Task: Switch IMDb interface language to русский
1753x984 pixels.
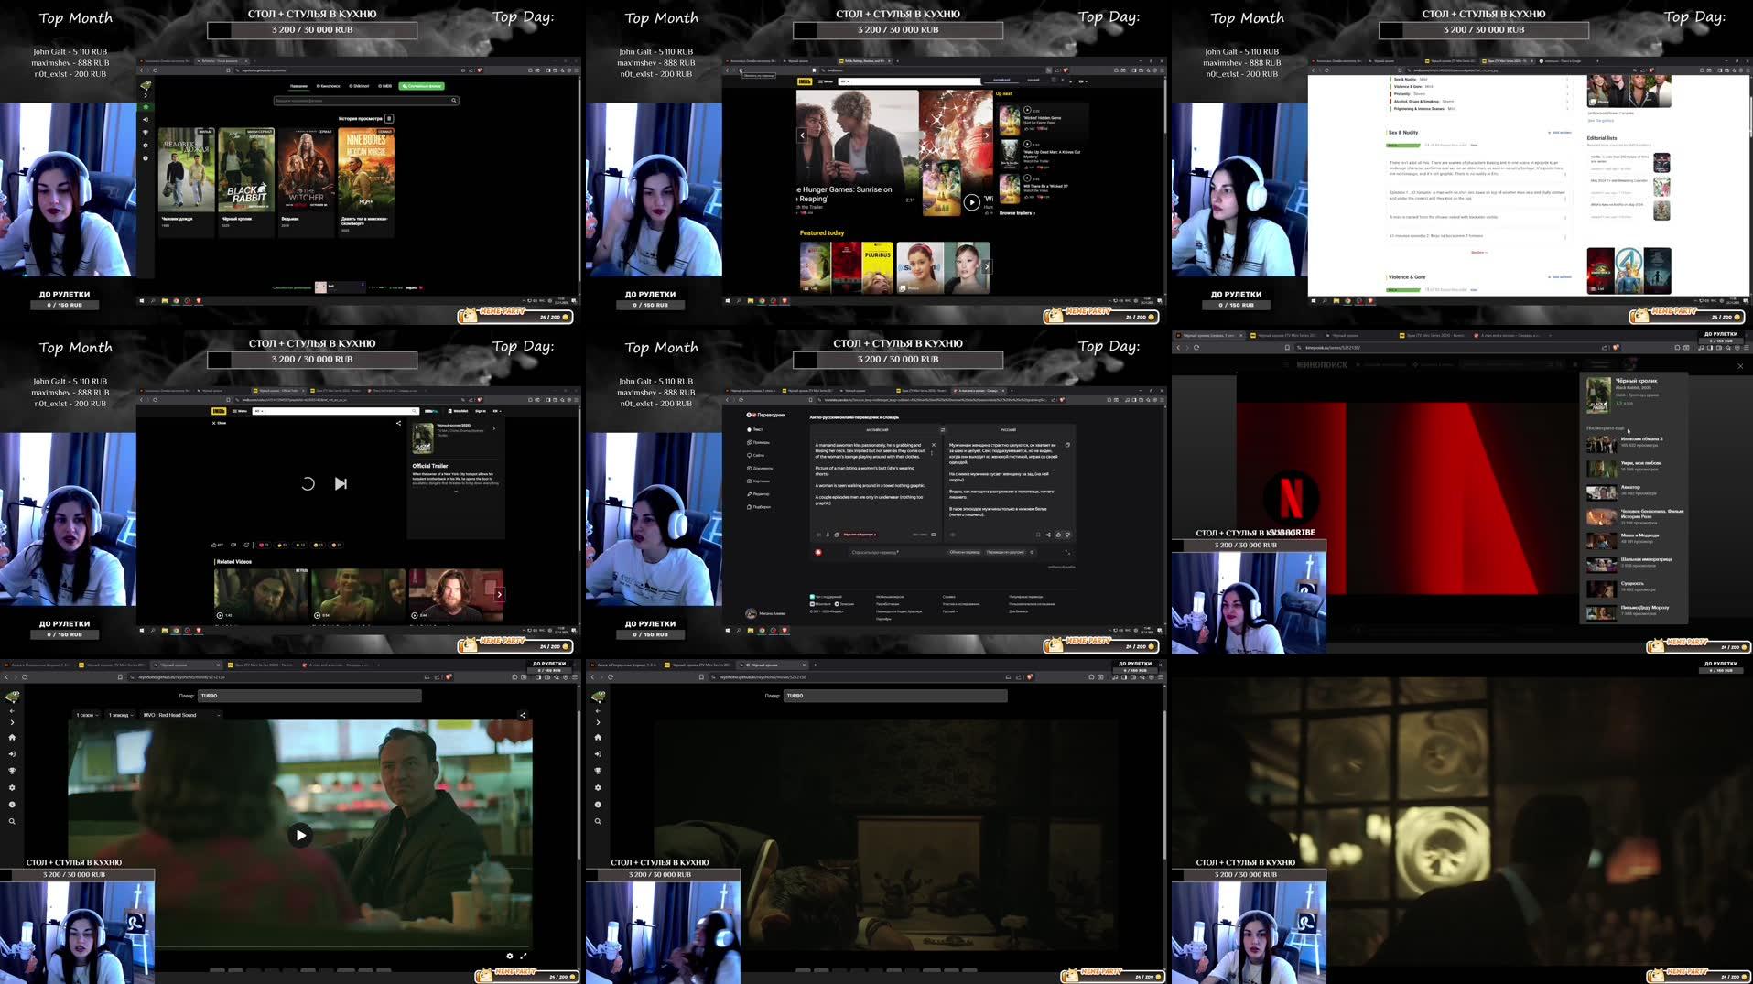Action: click(x=1033, y=81)
